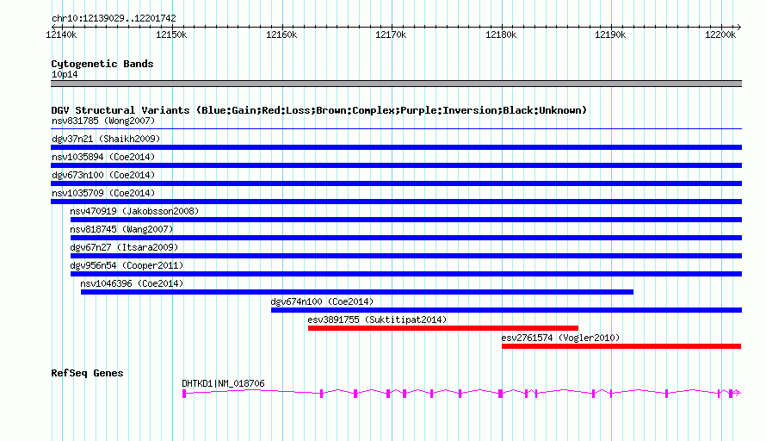
Task: Open variant dgv67n27 (Itsara2009) label
Action: click(x=124, y=247)
